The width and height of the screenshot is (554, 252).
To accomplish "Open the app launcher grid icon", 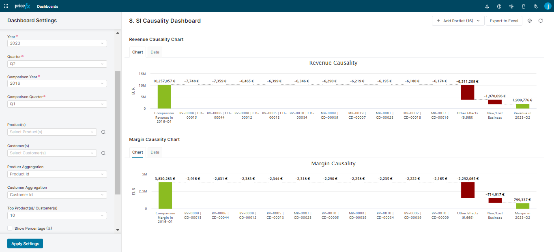I will click(6, 6).
